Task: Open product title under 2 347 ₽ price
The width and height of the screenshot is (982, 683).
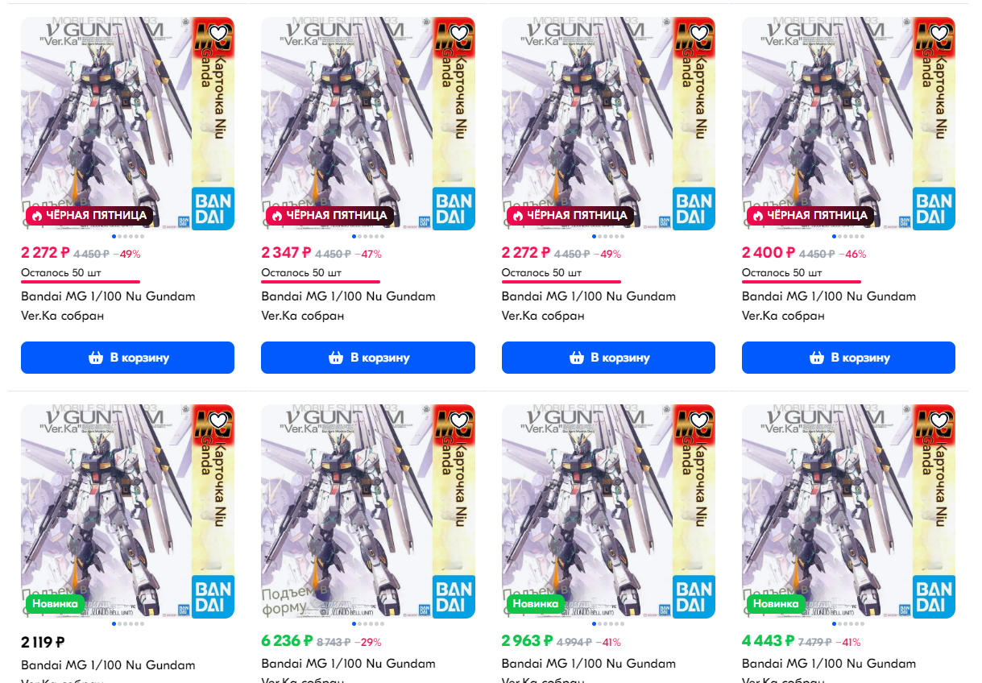Action: (348, 306)
